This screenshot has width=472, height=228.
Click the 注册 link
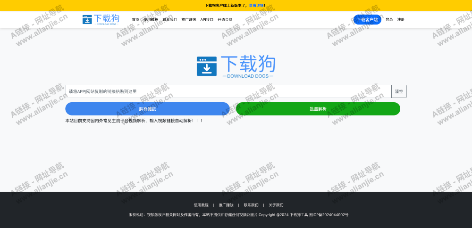click(401, 19)
